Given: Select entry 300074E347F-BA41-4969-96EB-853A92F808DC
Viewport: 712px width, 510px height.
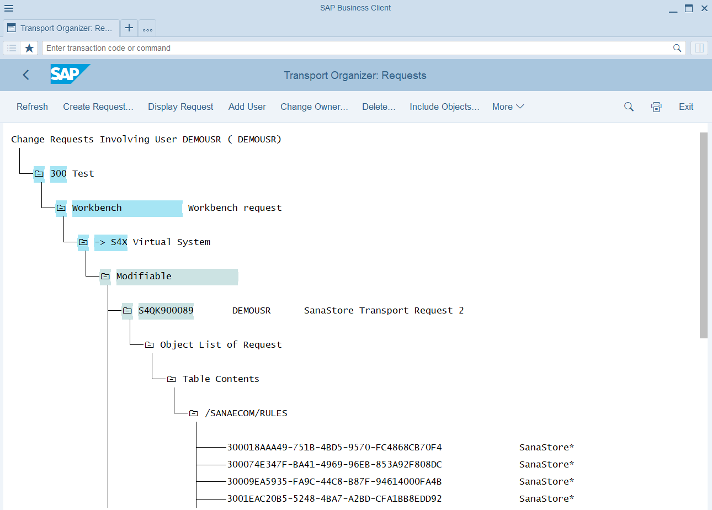Looking at the screenshot, I should pos(334,464).
